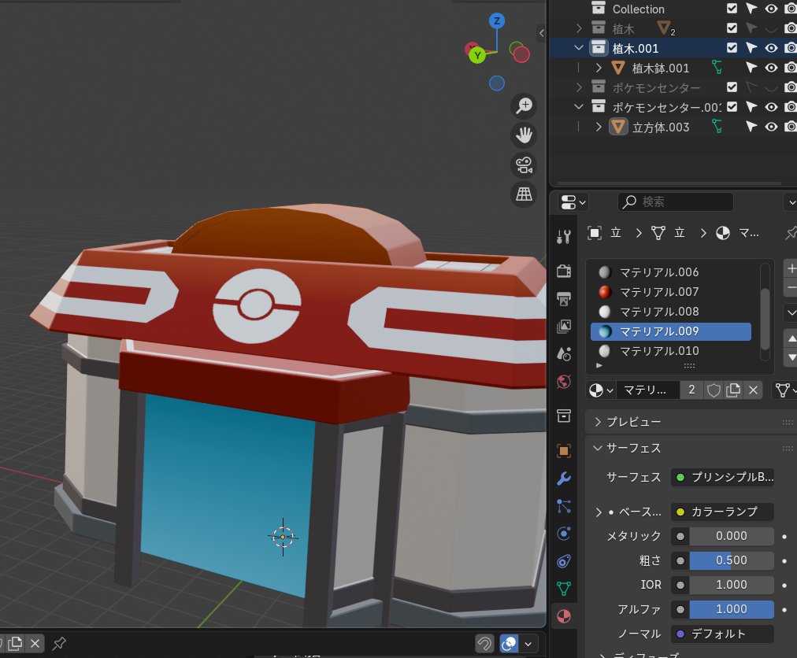Open the World properties tab
The width and height of the screenshot is (797, 658).
(x=564, y=382)
